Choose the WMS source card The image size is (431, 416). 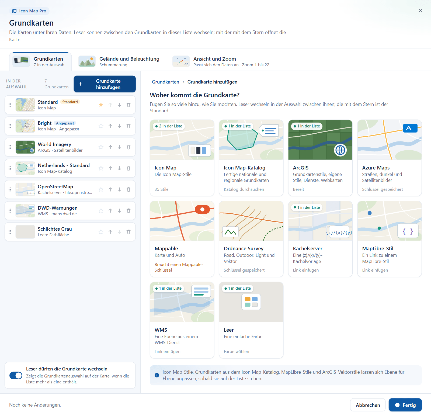[182, 320]
